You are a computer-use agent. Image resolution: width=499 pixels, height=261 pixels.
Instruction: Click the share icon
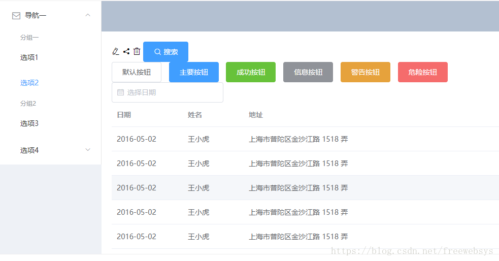[x=126, y=51]
